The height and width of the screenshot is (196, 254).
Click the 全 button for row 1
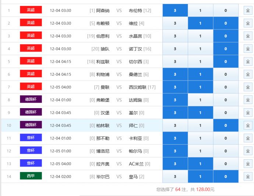click(x=248, y=11)
